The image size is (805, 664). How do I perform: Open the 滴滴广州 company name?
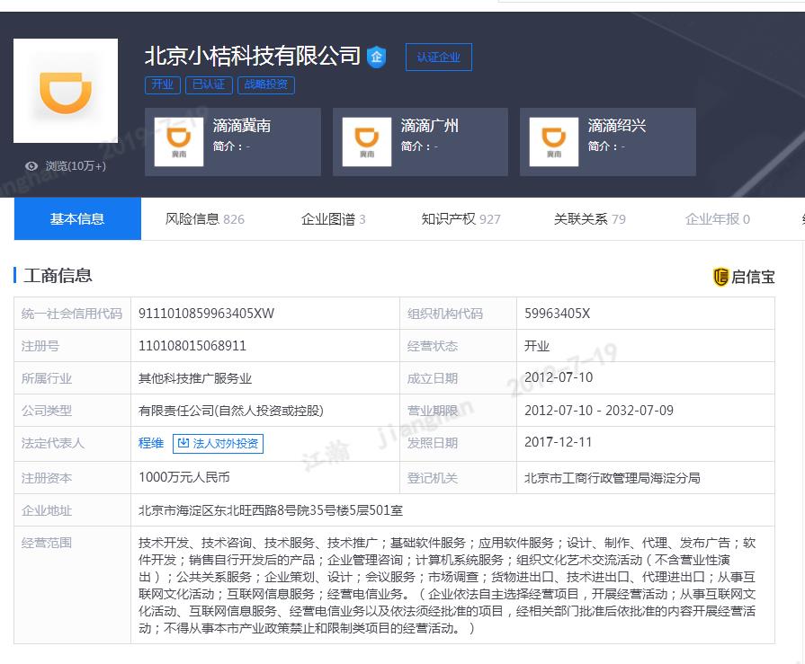(x=429, y=126)
